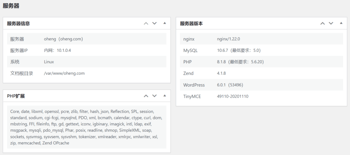Image resolution: width=350 pixels, height=155 pixels.
Task: Move the 服务器信息 panel down
Action: pyautogui.click(x=154, y=24)
